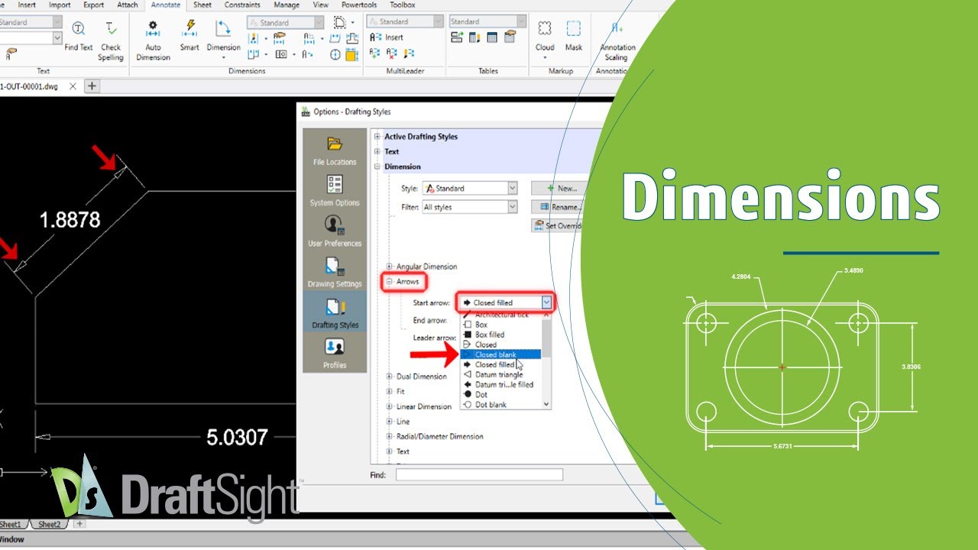
Task: Expand the top Text section
Action: point(377,151)
